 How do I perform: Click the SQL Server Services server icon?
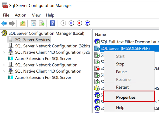coord(11,40)
